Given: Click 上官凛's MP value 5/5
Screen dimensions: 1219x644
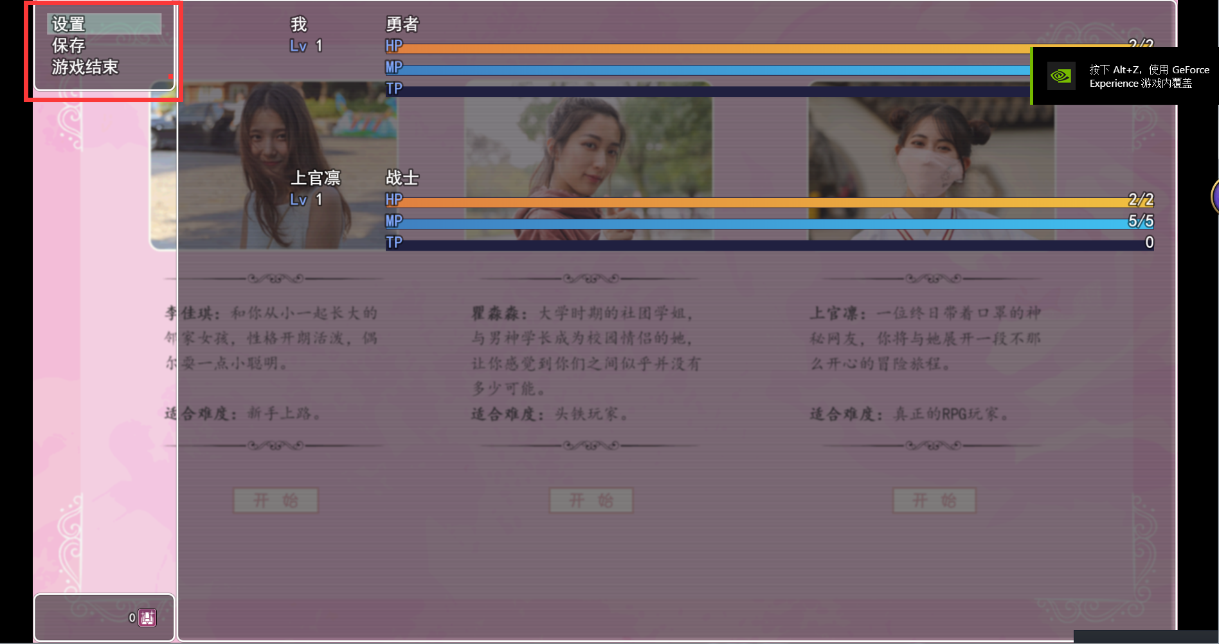Looking at the screenshot, I should (1141, 221).
